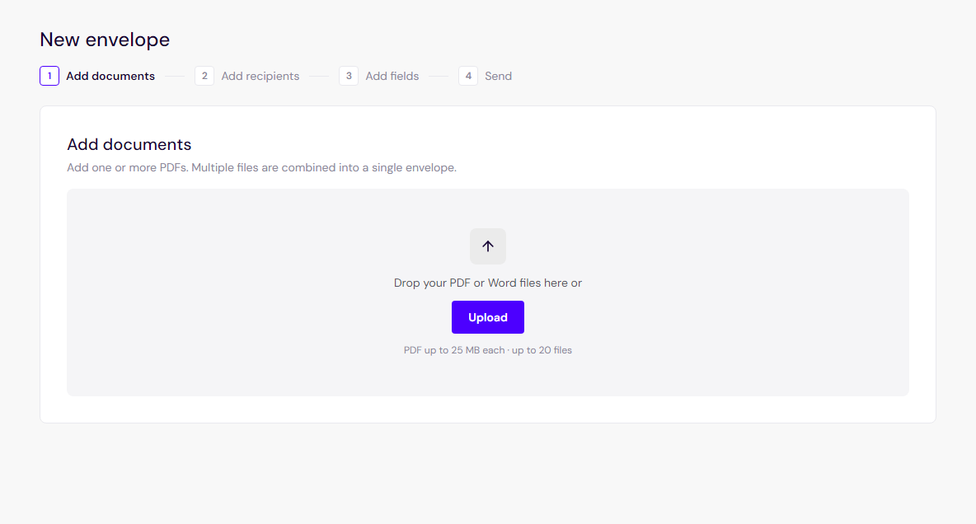The width and height of the screenshot is (976, 524).
Task: Click the purple Upload button
Action: [x=487, y=317]
